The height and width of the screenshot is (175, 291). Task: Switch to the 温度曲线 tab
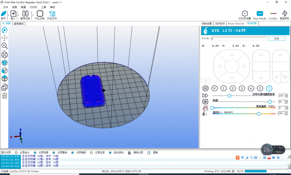click(x=19, y=24)
